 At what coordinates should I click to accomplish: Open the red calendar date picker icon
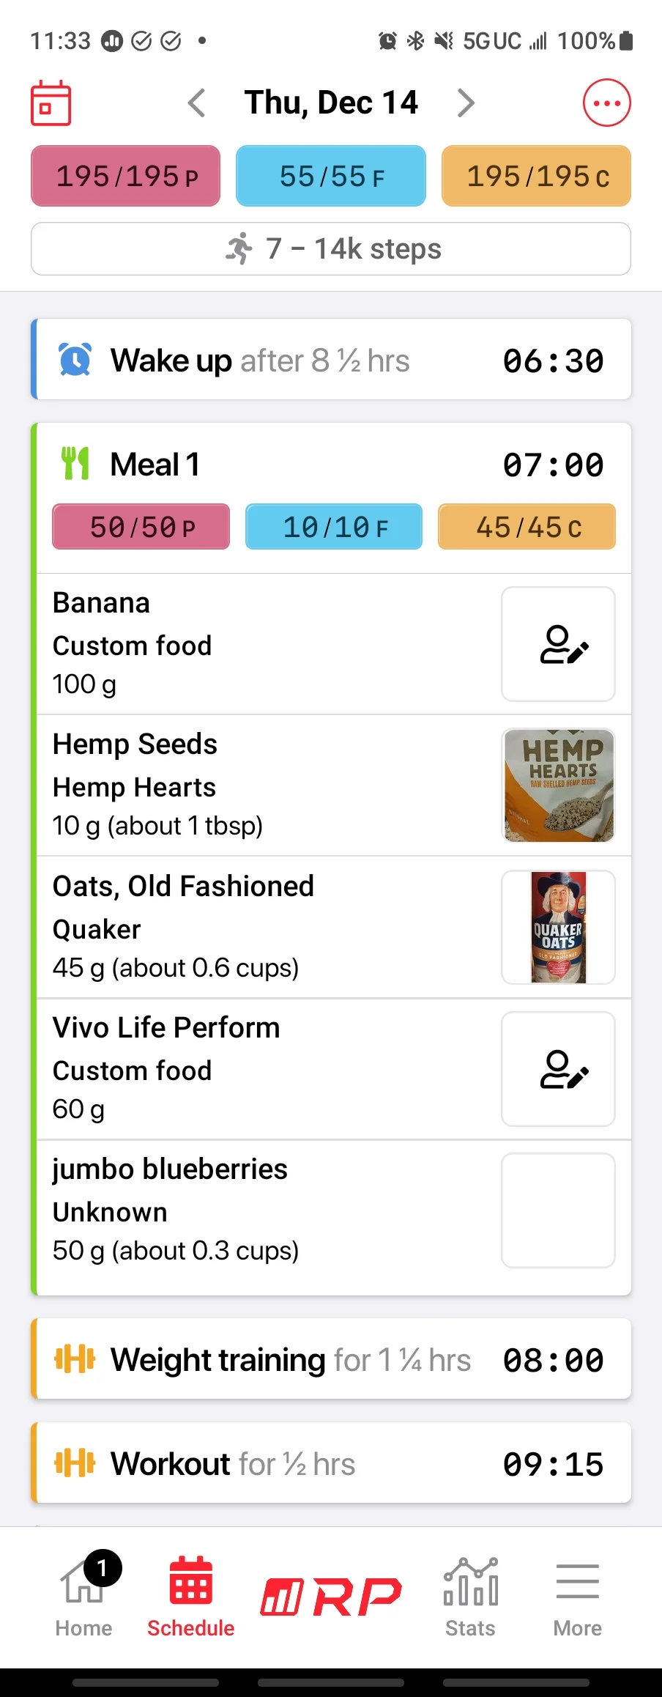point(51,103)
